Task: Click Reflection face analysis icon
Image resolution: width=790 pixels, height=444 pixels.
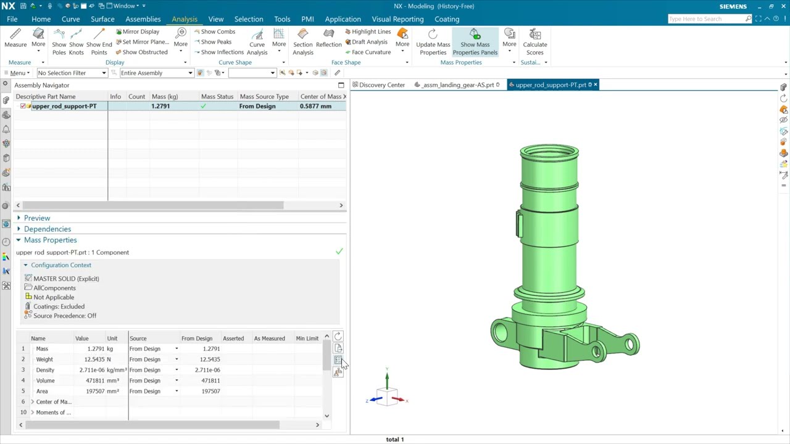Action: tap(328, 38)
